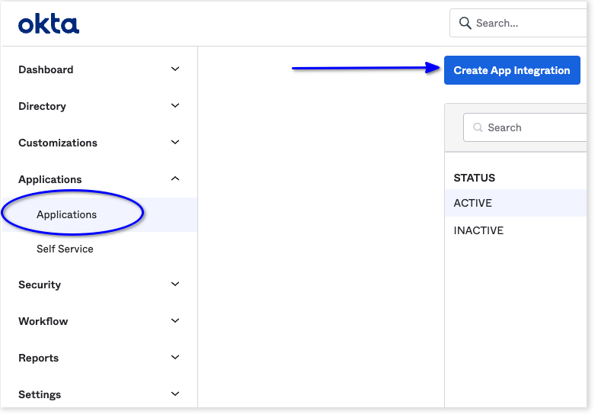Expand the Workflow menu chevron
Viewport: 598px width, 418px height.
(175, 321)
